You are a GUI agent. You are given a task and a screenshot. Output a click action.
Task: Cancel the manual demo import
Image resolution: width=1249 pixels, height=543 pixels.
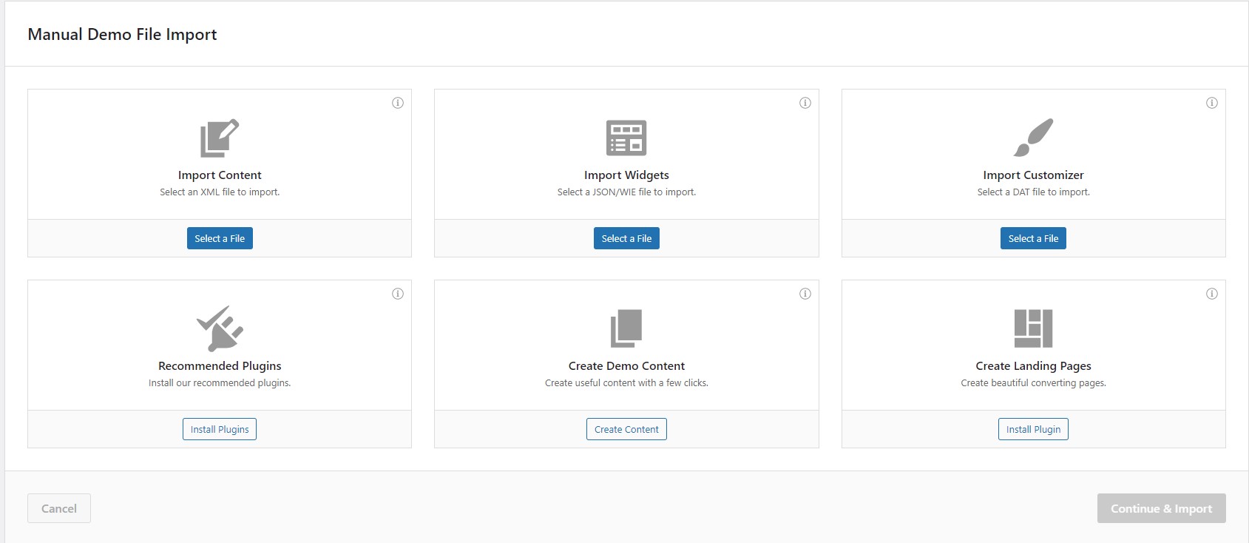(59, 508)
